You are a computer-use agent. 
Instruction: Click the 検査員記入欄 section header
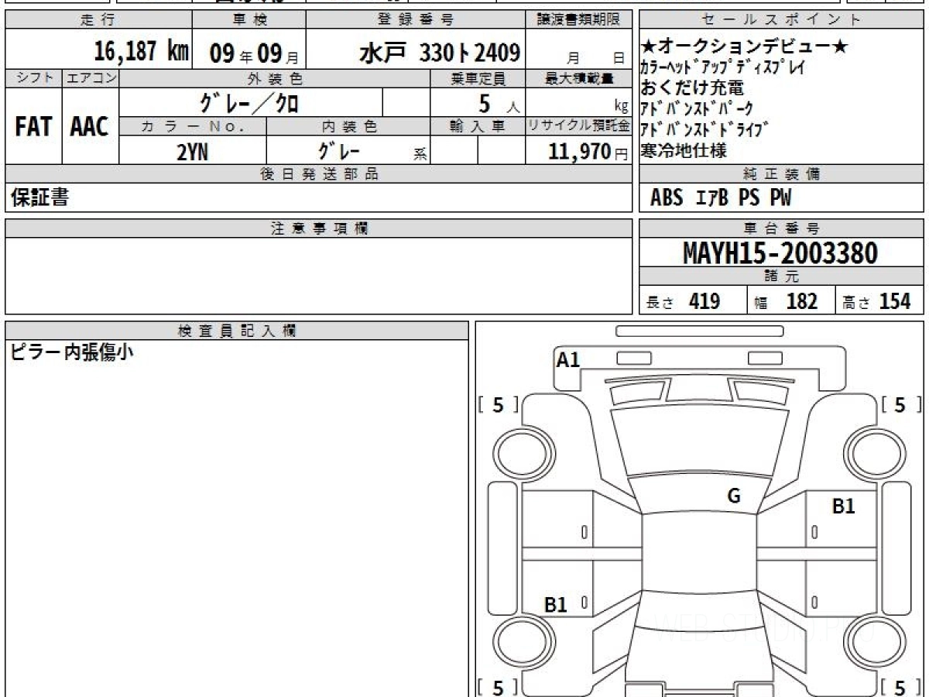237,331
